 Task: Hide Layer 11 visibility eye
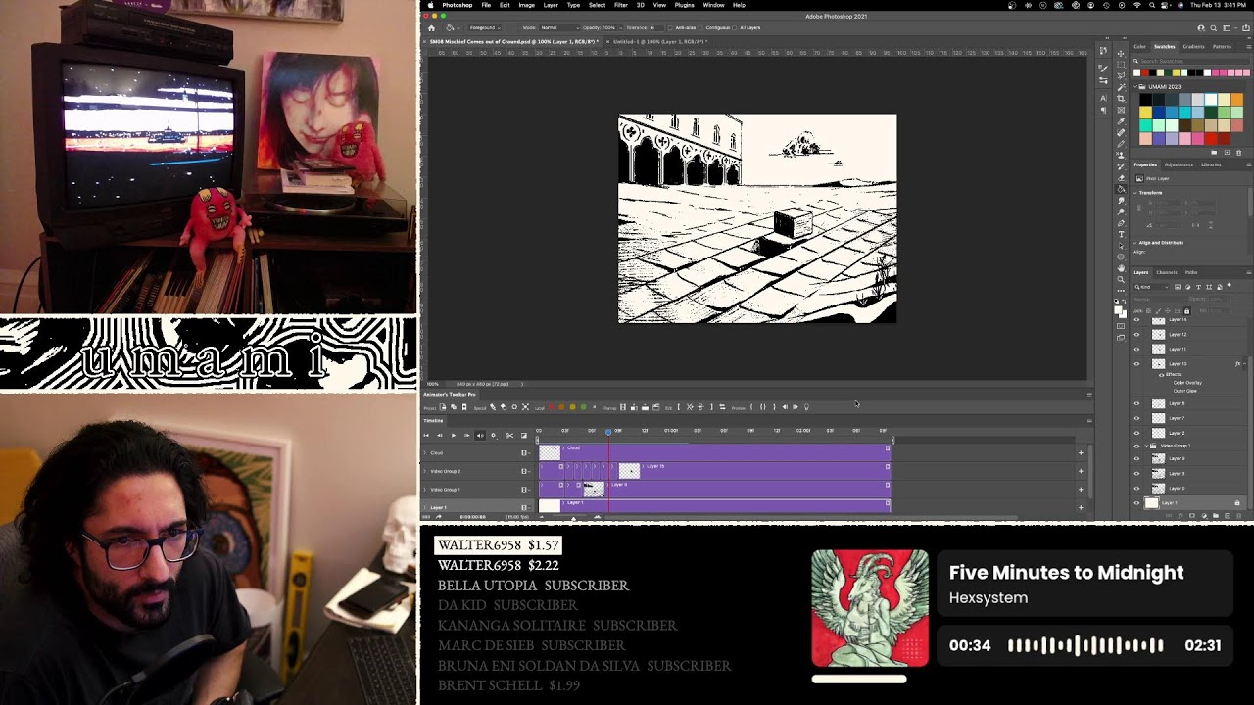(x=1136, y=350)
